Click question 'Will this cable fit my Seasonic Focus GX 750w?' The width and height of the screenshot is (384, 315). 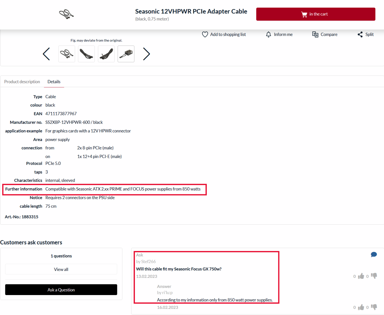click(x=179, y=269)
